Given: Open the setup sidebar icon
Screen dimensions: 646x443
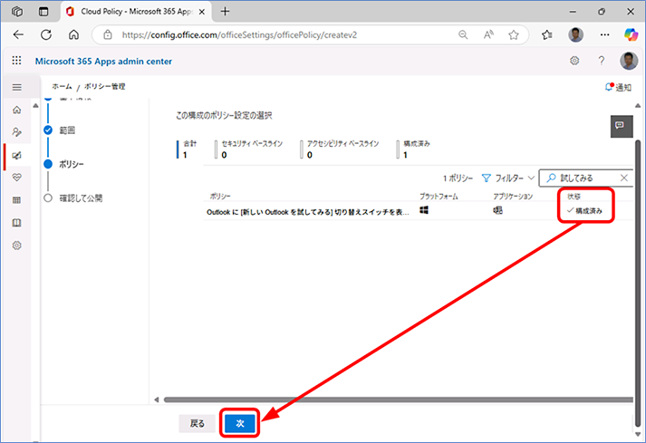Looking at the screenshot, I should [17, 132].
